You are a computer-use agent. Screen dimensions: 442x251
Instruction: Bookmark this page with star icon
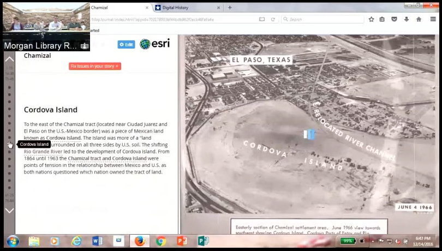click(372, 19)
